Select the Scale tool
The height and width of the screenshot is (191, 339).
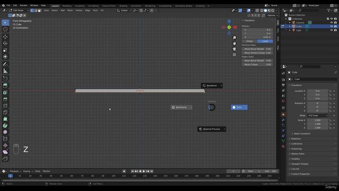(5, 50)
